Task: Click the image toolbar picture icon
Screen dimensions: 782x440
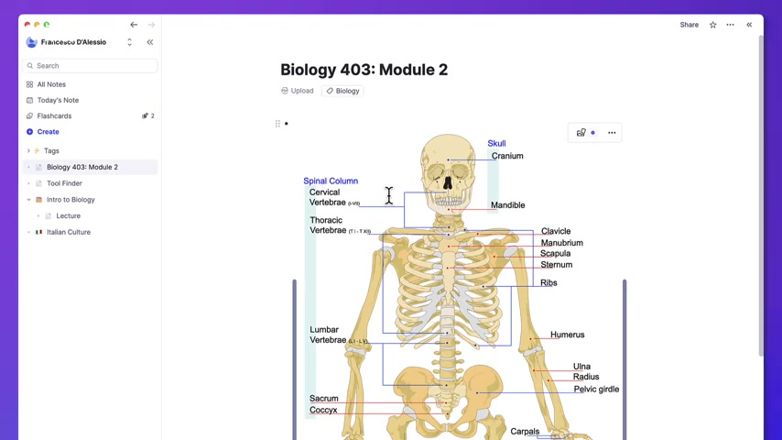Action: point(581,133)
